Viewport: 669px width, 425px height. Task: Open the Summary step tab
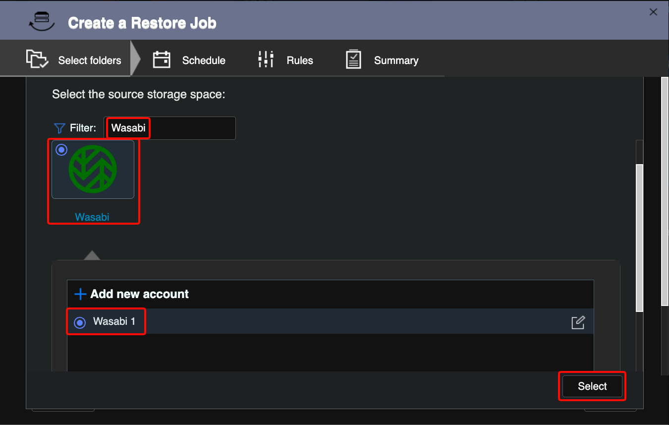point(382,60)
